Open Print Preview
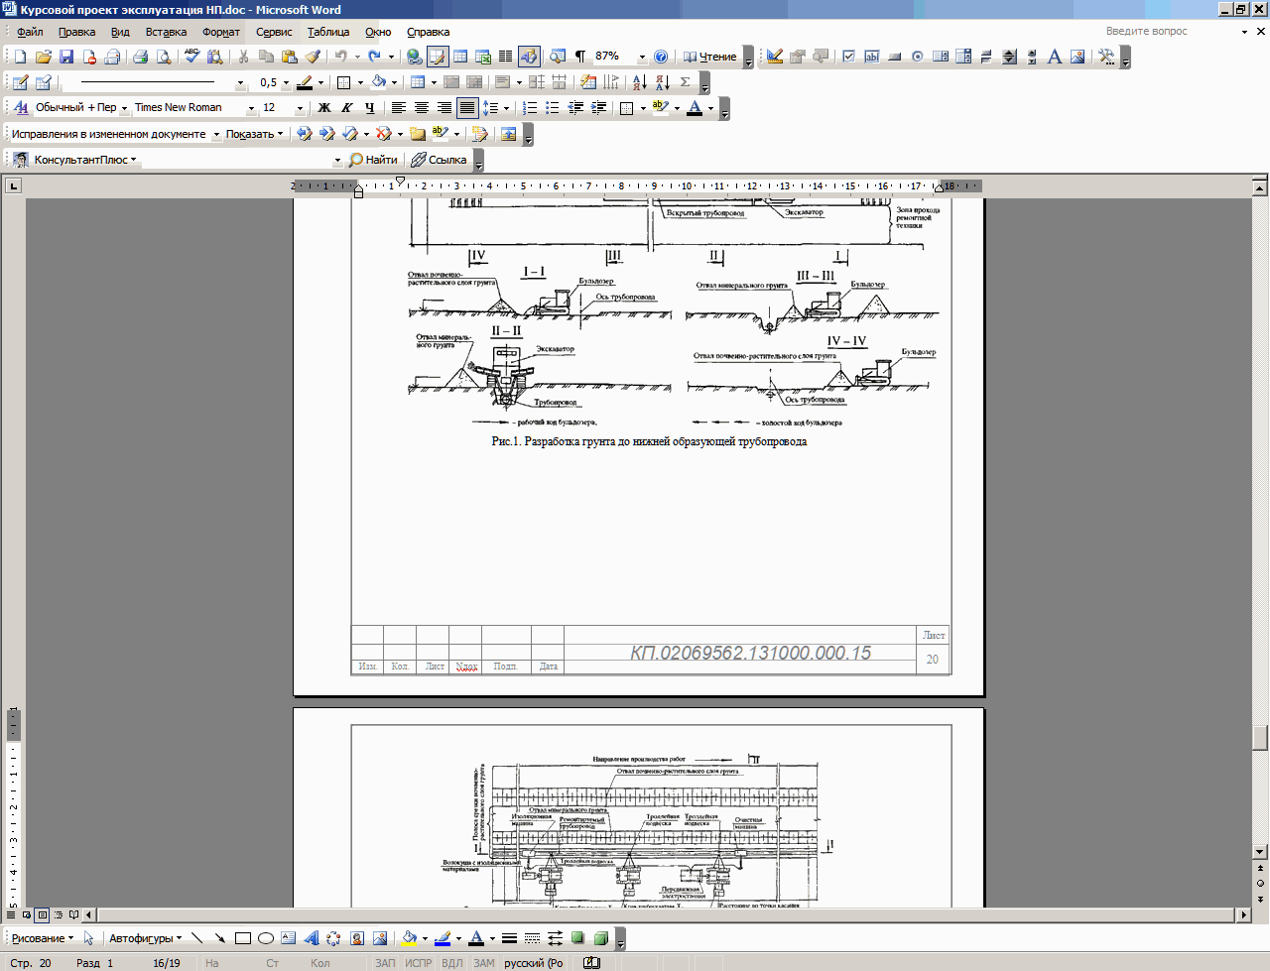 (164, 57)
